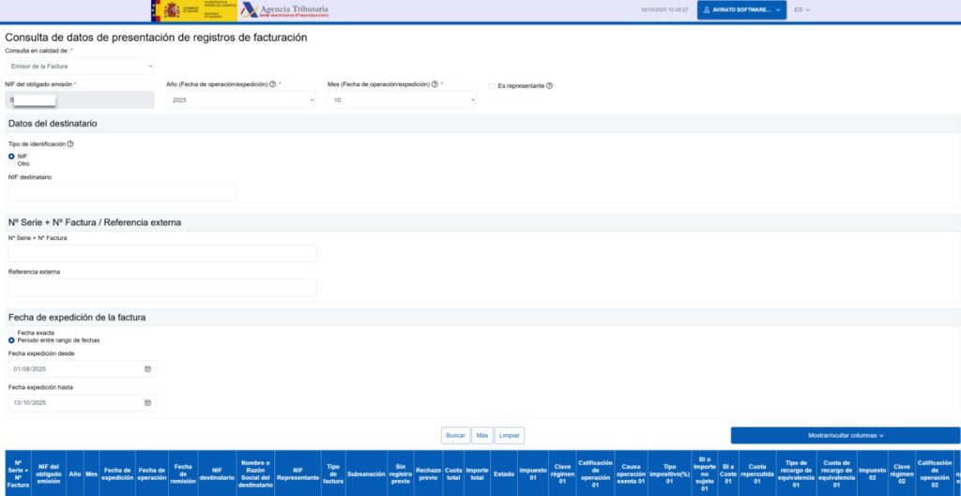Open the Mes dropdown showing 10

402,99
